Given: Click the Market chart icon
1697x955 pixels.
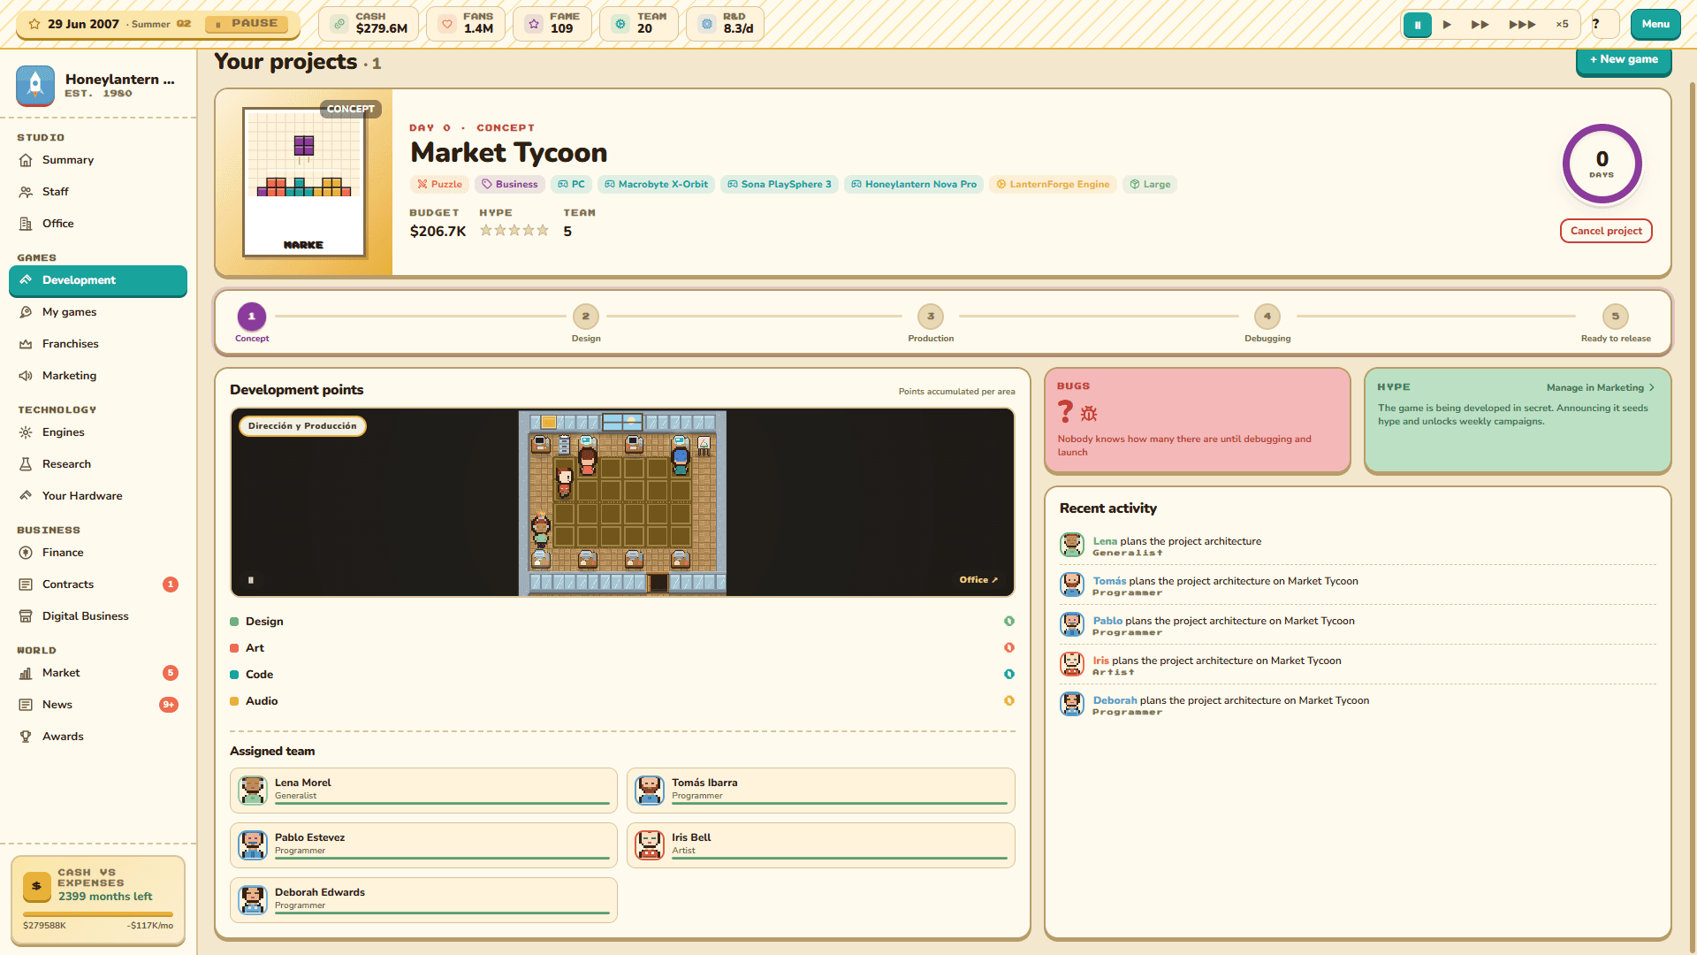Looking at the screenshot, I should [x=26, y=673].
